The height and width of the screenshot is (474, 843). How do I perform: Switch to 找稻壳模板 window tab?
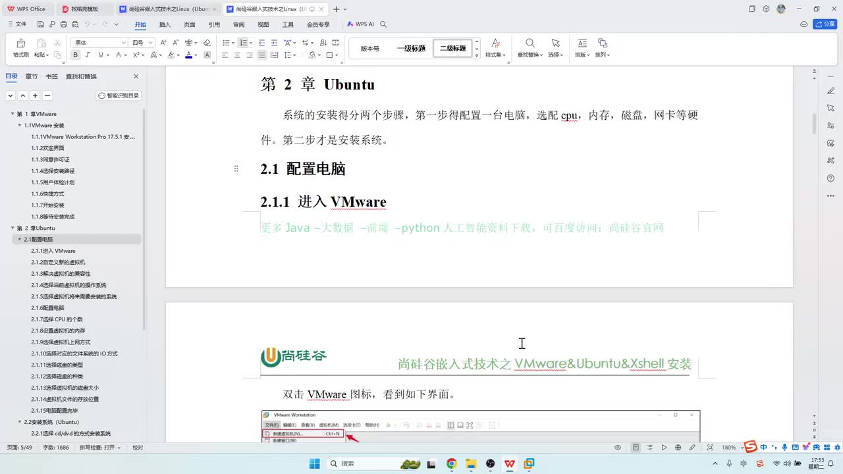tap(84, 9)
